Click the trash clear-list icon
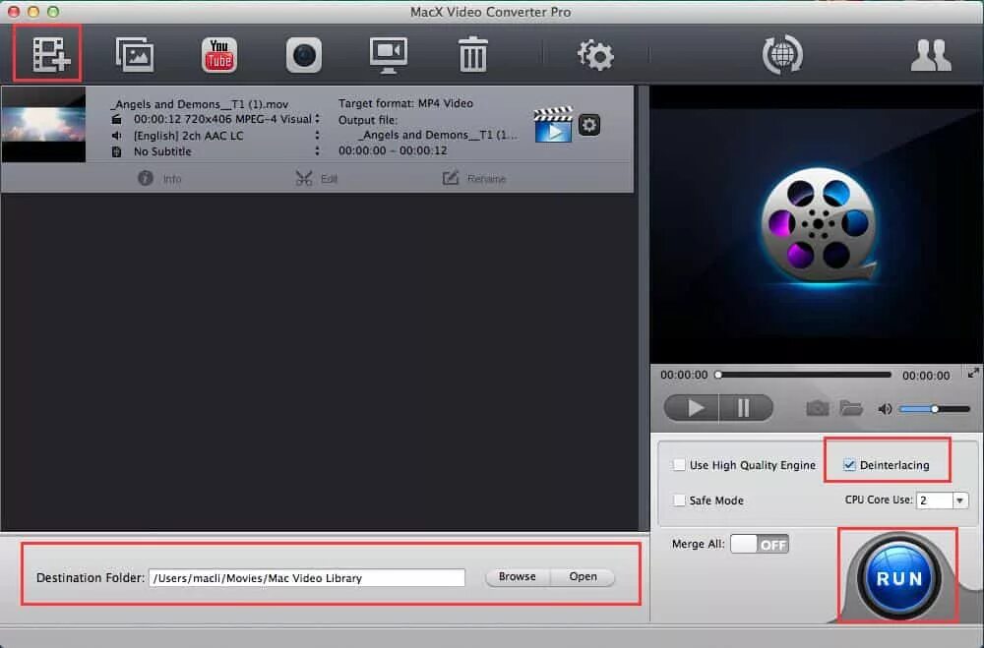The image size is (984, 648). tap(472, 55)
